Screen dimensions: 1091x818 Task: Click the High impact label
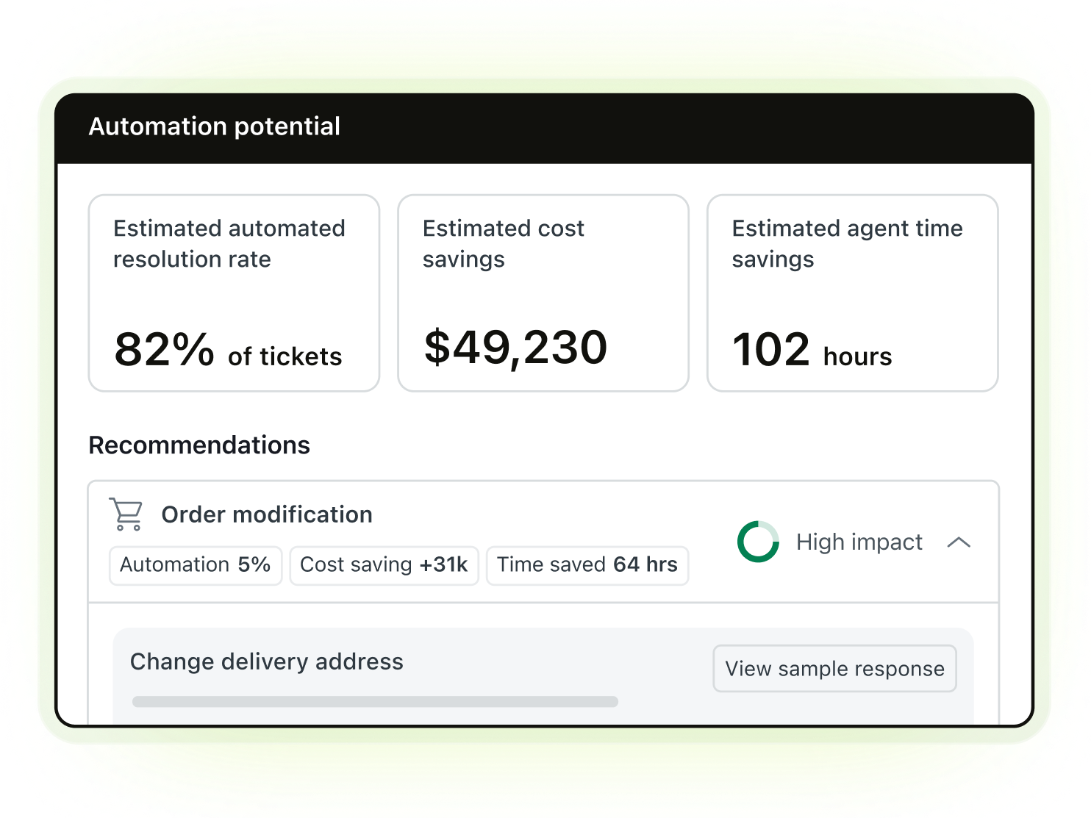859,542
